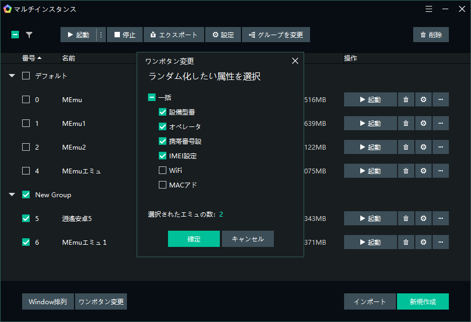Toggle the 一括 select-all checkbox
The height and width of the screenshot is (322, 471).
tap(152, 98)
